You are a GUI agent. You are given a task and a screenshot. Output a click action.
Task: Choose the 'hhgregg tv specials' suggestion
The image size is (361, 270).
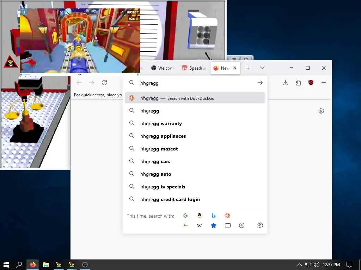(x=195, y=187)
